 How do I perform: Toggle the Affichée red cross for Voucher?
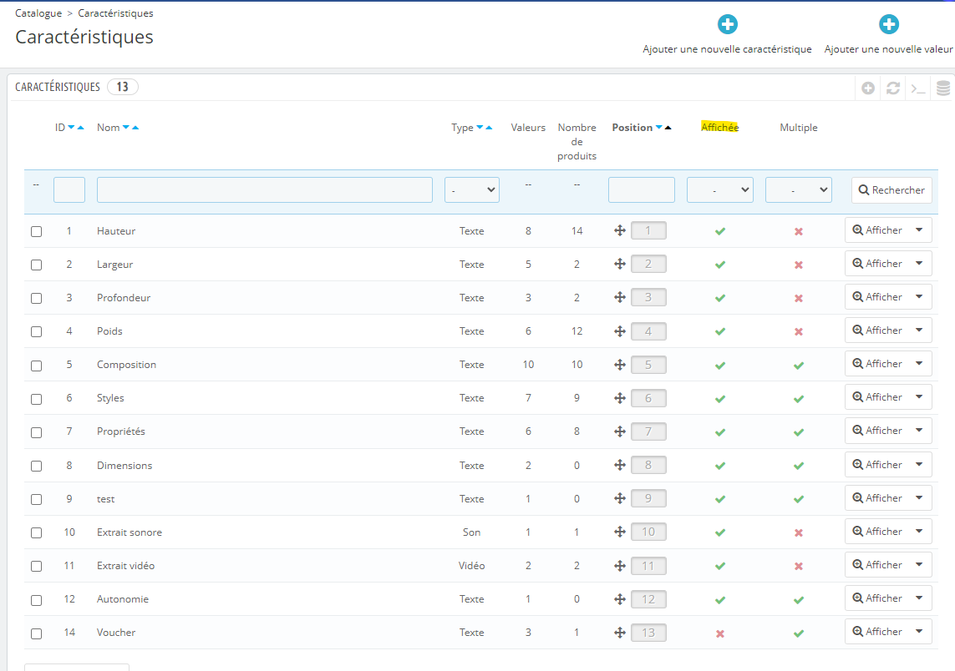720,633
